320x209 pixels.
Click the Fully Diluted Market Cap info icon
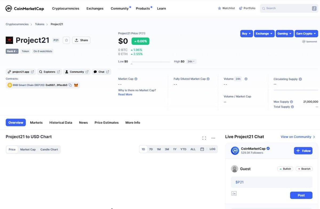pyautogui.click(x=208, y=79)
